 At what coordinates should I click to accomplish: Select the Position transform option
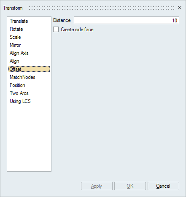click(17, 85)
